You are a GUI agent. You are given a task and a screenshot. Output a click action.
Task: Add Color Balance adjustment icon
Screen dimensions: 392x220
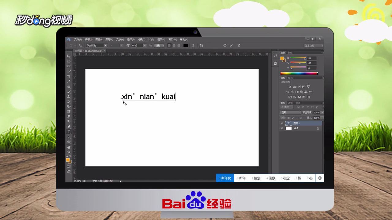(292, 92)
